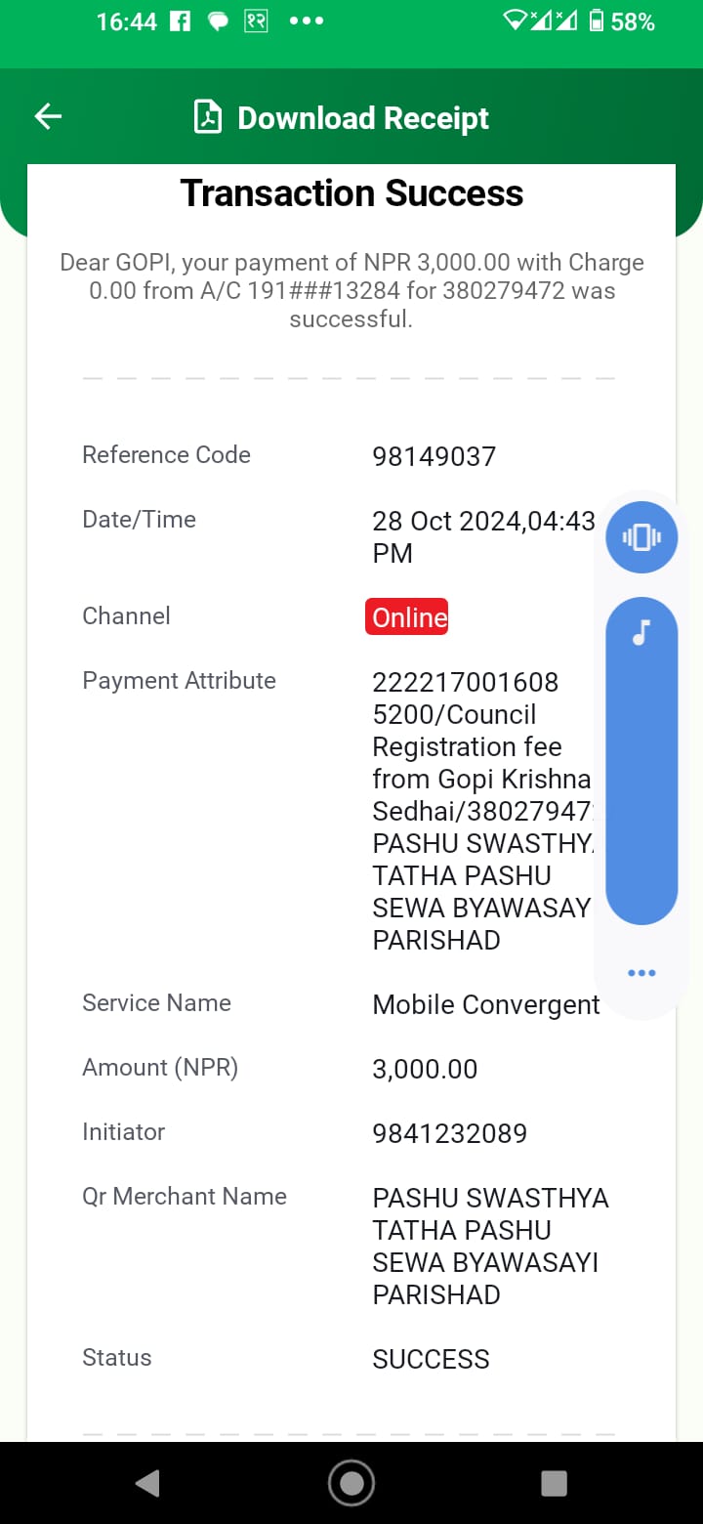Open the status bar overflow dots
Image resolution: width=703 pixels, height=1524 pixels.
307,21
